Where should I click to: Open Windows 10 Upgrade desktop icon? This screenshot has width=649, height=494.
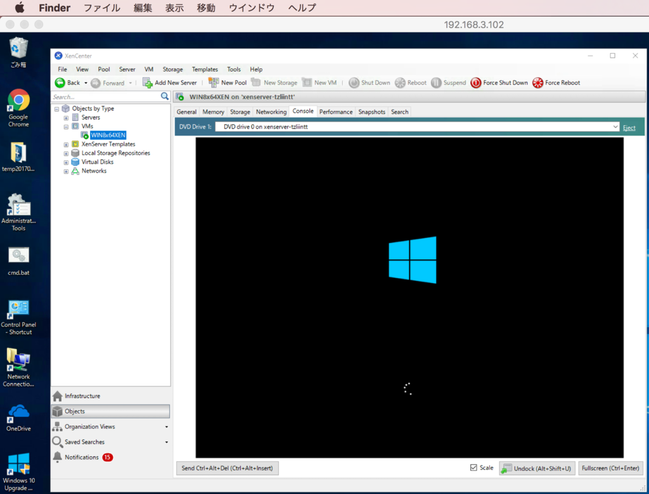18,472
